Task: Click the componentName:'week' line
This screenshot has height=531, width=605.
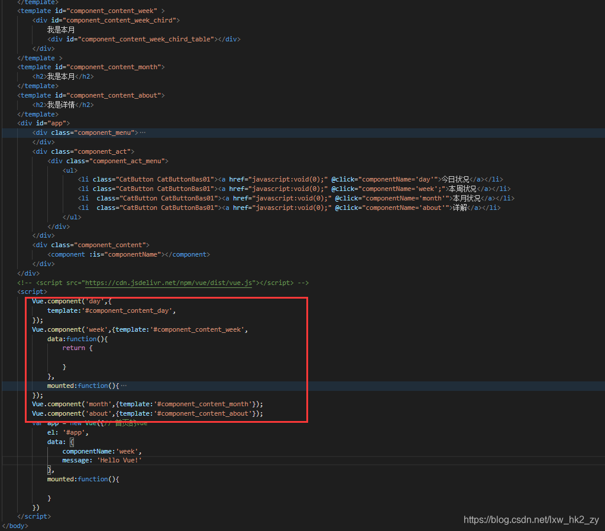Action: pos(102,452)
